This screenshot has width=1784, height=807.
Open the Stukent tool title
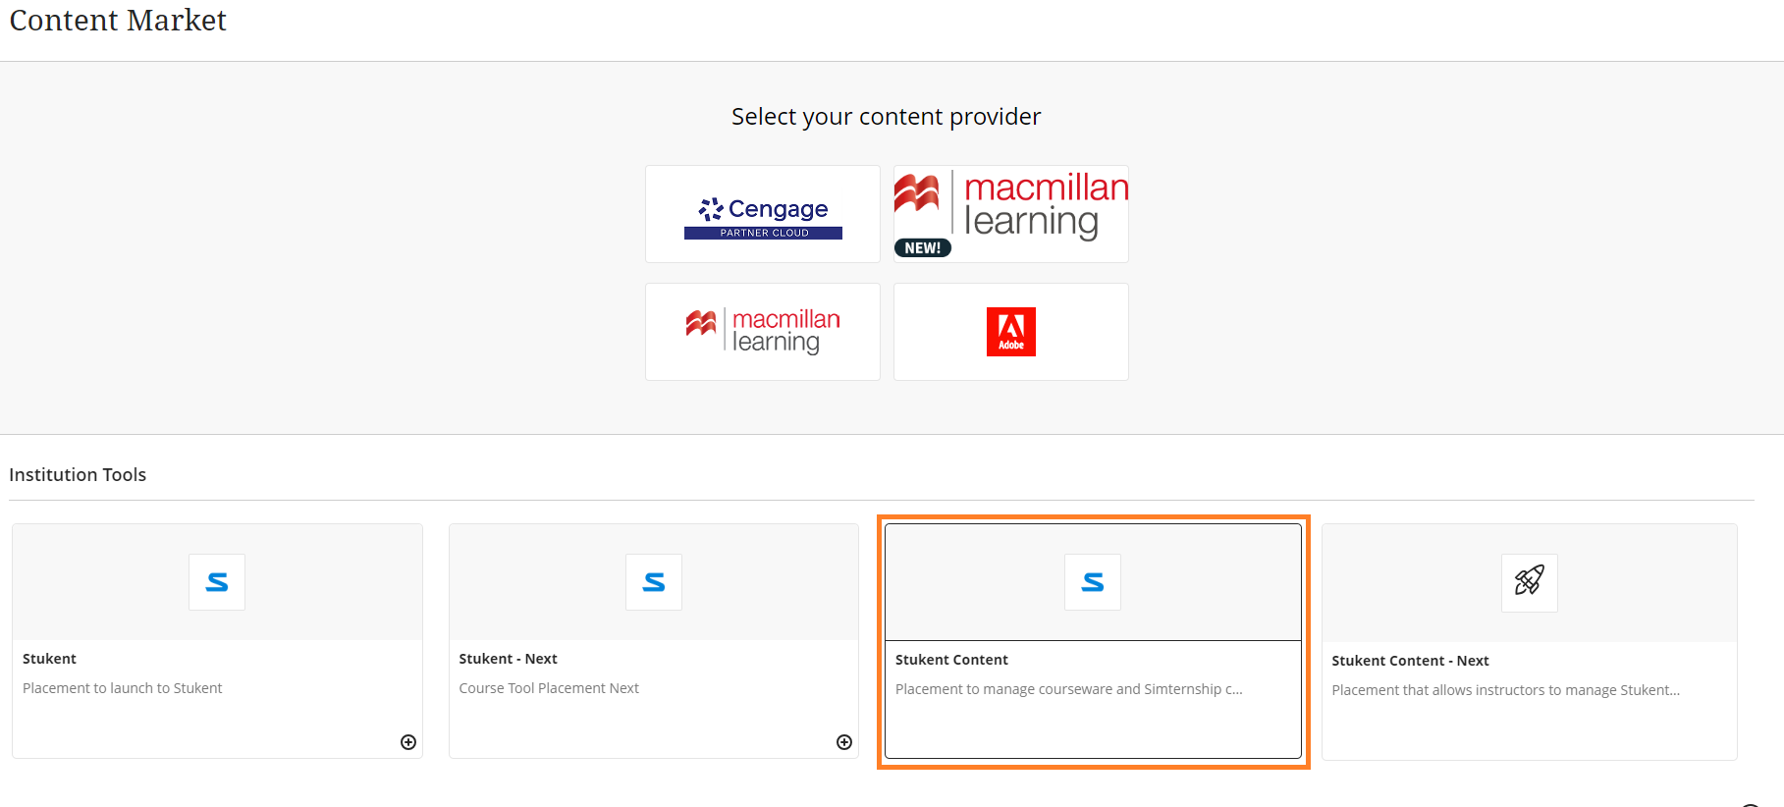tap(49, 659)
